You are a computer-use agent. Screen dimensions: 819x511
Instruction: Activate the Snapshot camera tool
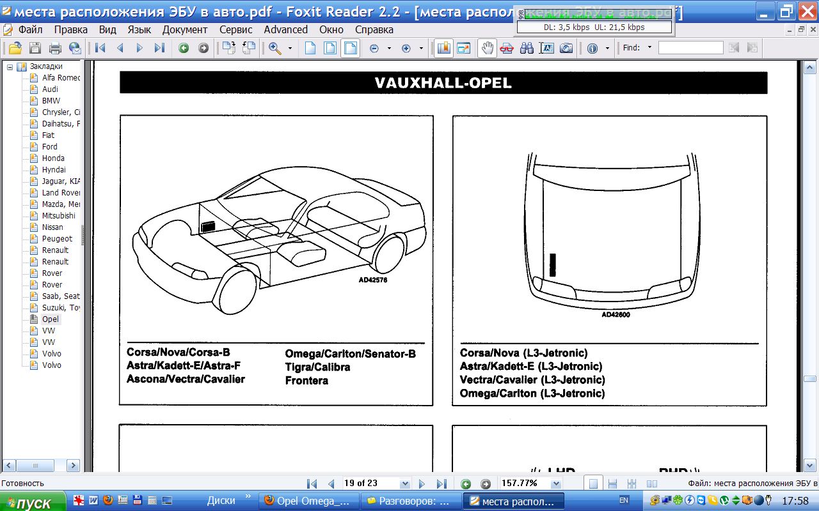point(566,48)
